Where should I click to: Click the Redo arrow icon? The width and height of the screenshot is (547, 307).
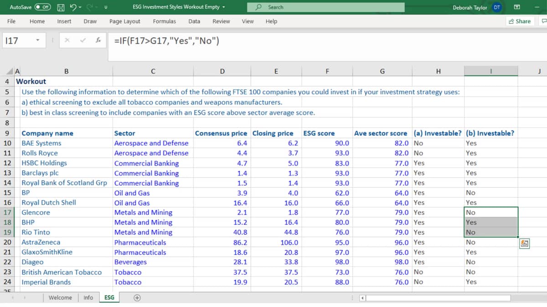point(89,7)
